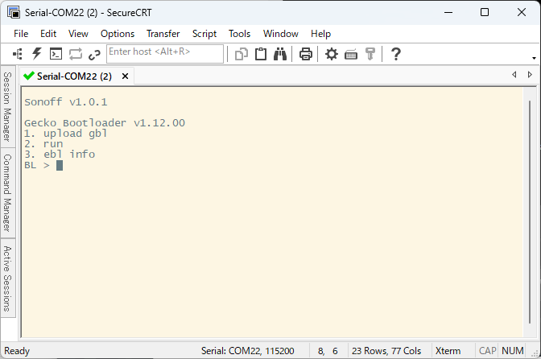541x359 pixels.
Task: Open the Window menu
Action: (x=280, y=34)
